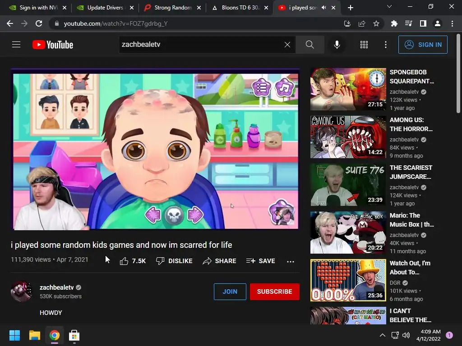Close the Strong Random tab
Screen dimensions: 462x346
(x=199, y=8)
